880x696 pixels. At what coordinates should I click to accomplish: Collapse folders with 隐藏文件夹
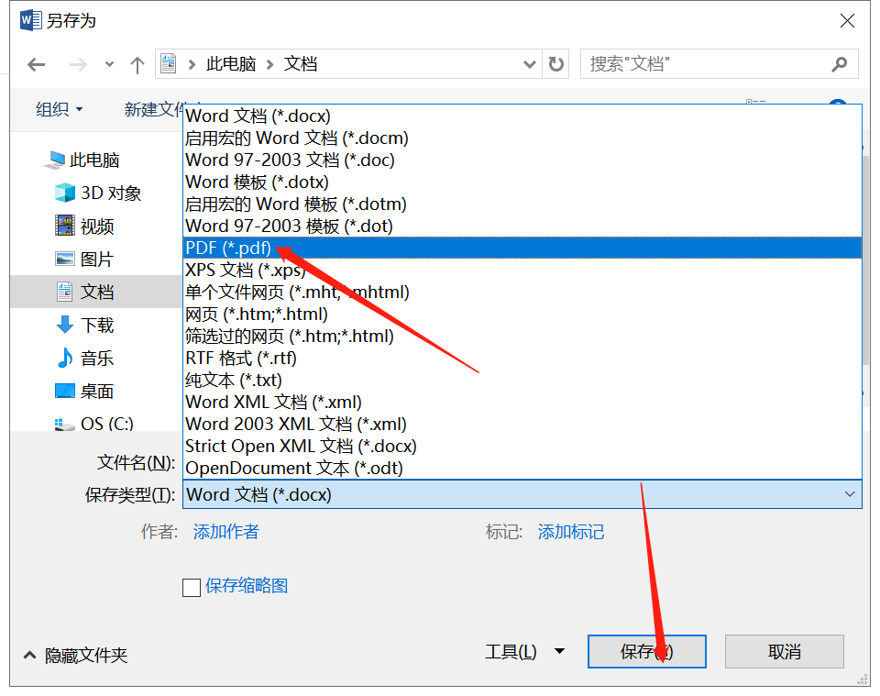pos(76,655)
